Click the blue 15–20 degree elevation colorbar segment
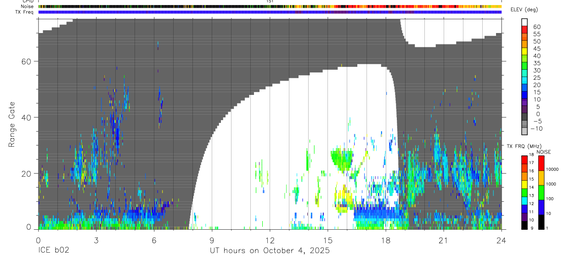Viewport: 564px width, 260px height. point(525,89)
